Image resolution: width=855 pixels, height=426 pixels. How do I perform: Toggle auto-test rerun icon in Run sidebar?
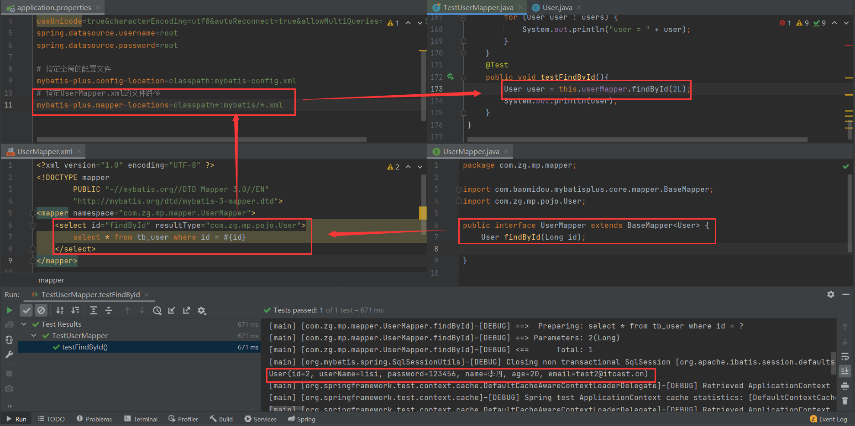click(9, 340)
